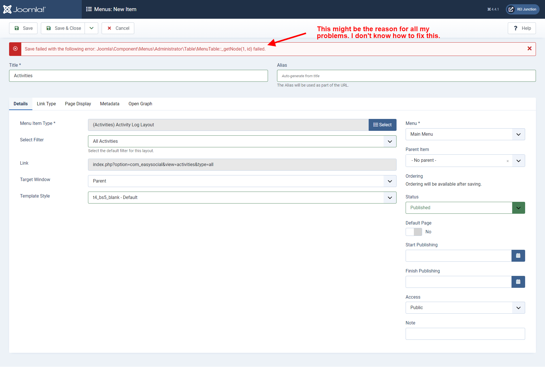Open the Select Filter dropdown
This screenshot has height=367, width=545.
click(x=390, y=141)
